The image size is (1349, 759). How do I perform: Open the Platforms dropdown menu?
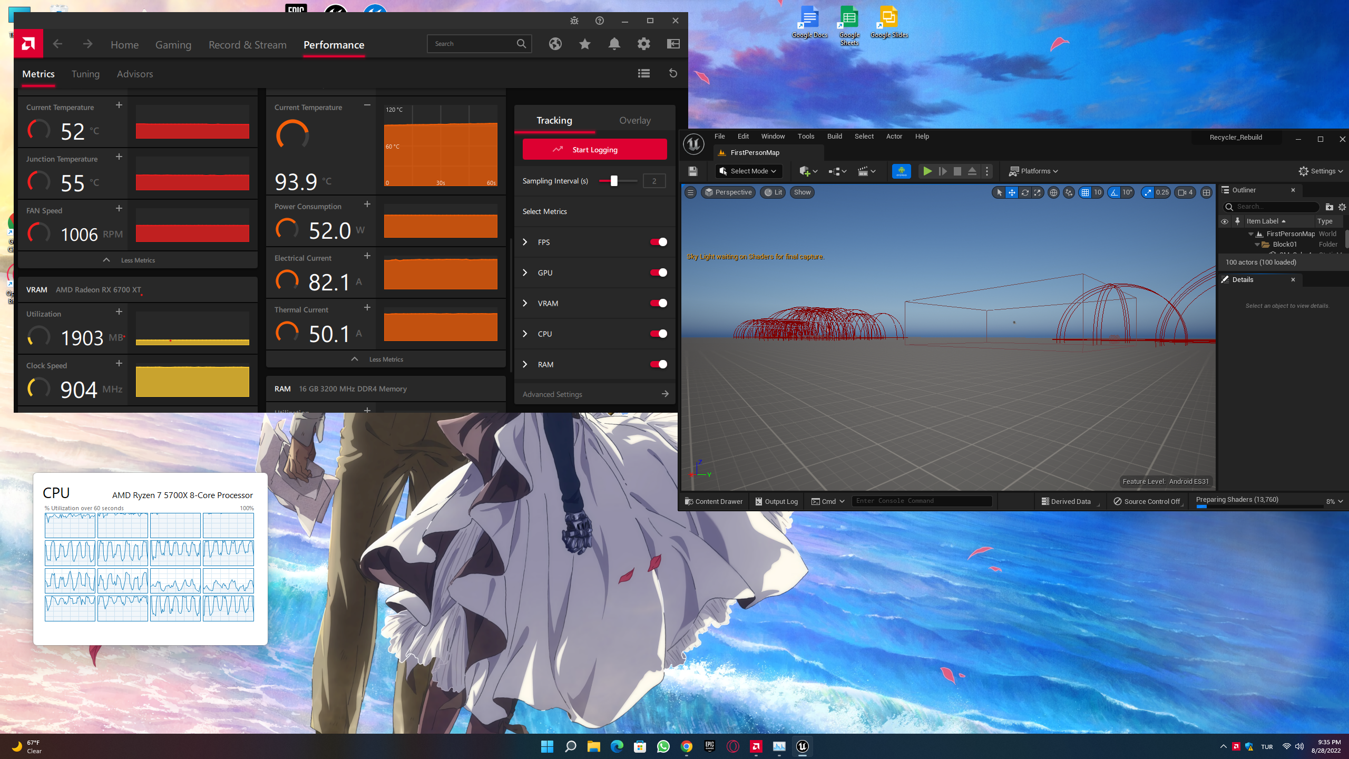(1033, 171)
